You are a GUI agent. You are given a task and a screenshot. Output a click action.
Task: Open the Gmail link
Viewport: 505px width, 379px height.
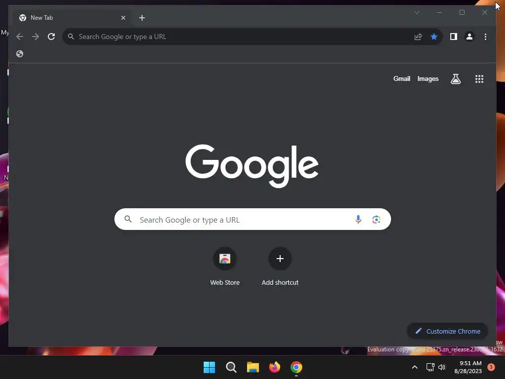pos(401,78)
